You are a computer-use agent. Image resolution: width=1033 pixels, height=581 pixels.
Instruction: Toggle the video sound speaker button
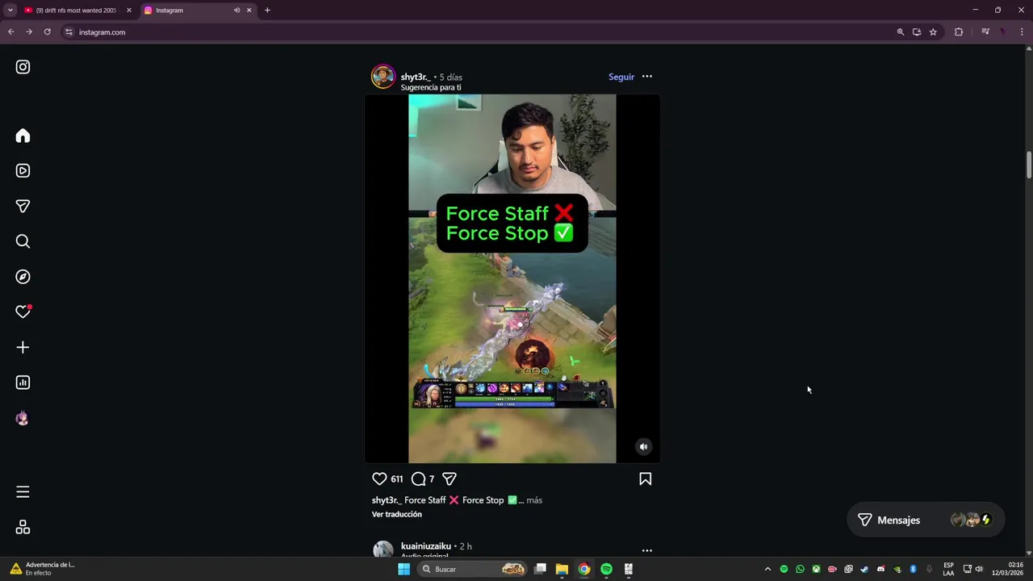[x=643, y=446]
